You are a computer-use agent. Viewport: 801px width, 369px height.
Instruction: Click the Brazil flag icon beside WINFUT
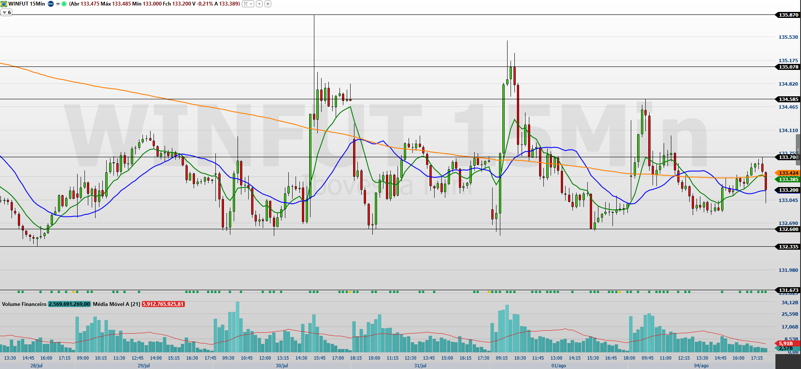click(x=4, y=4)
